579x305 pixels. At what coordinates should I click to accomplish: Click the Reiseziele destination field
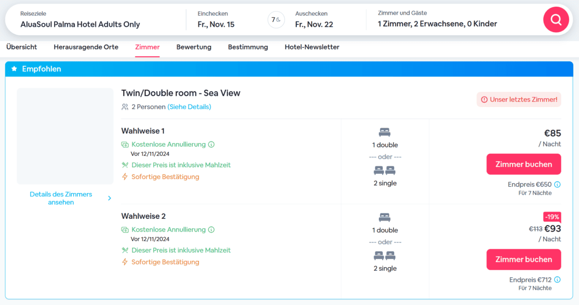click(x=80, y=19)
